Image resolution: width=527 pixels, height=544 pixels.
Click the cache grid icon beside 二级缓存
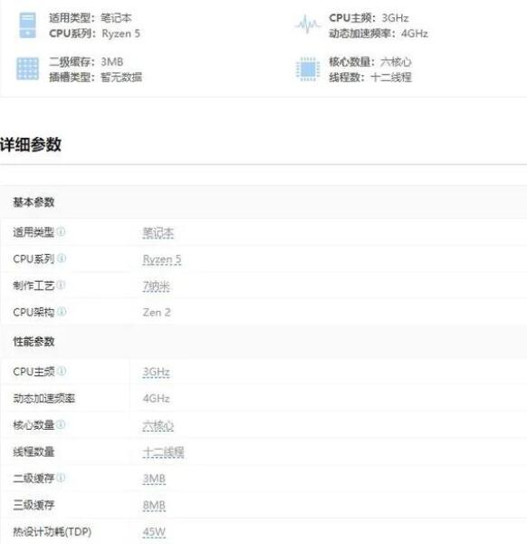pos(27,69)
